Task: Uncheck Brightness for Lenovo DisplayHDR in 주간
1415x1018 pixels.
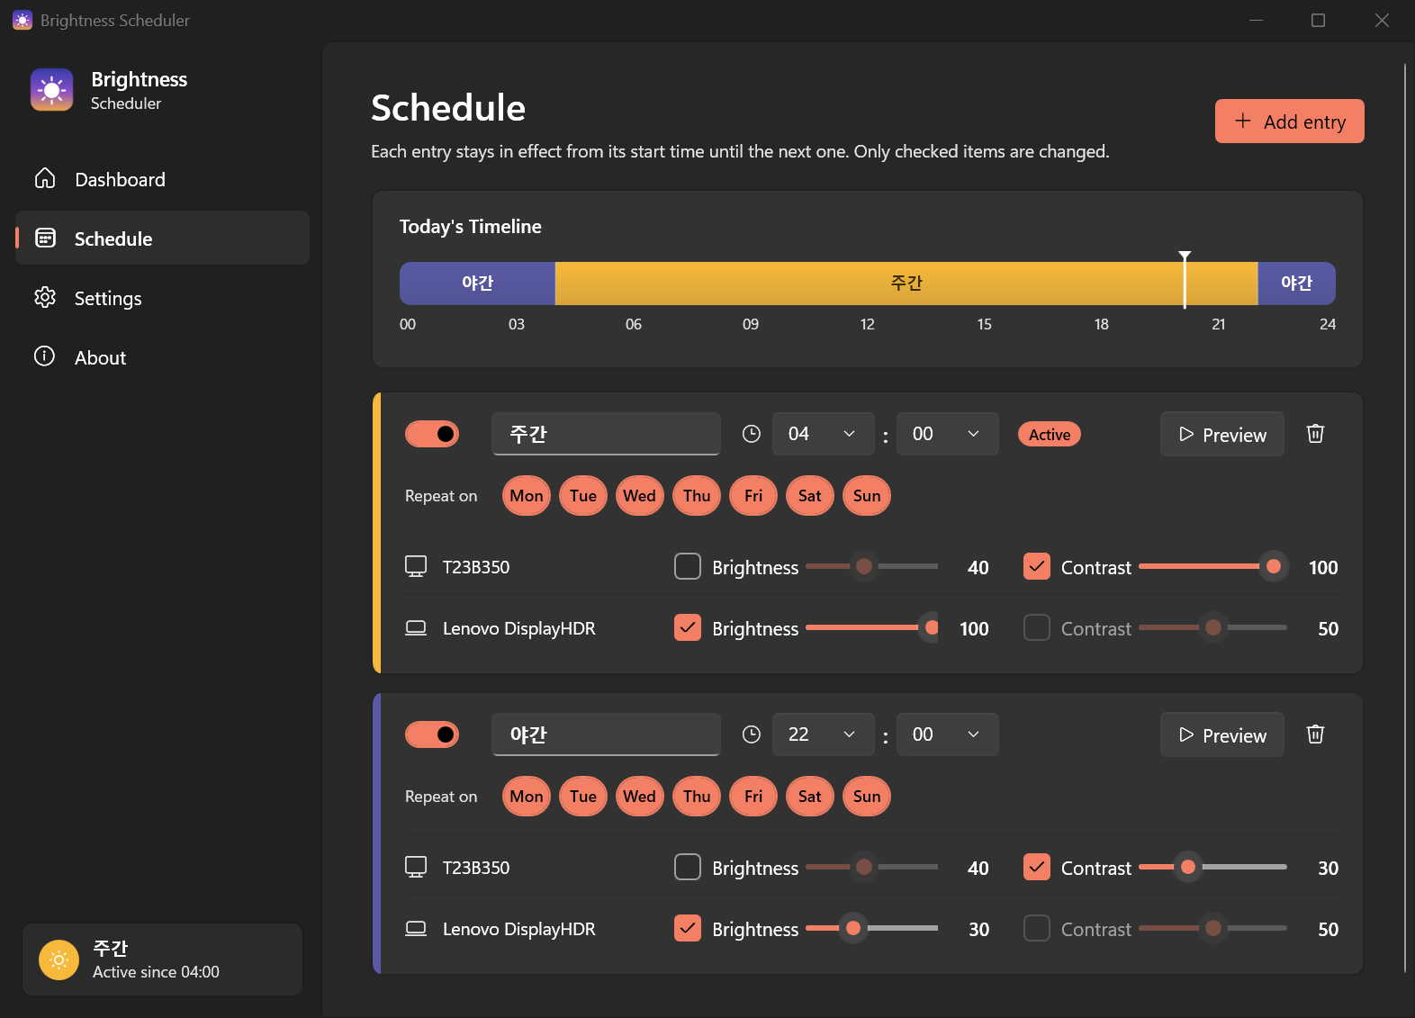Action: pos(688,627)
